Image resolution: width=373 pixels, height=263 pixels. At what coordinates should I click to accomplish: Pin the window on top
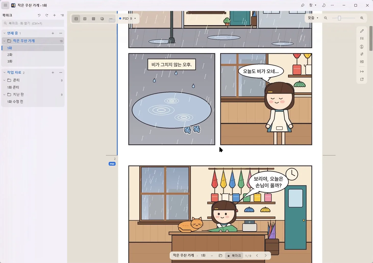click(x=303, y=5)
